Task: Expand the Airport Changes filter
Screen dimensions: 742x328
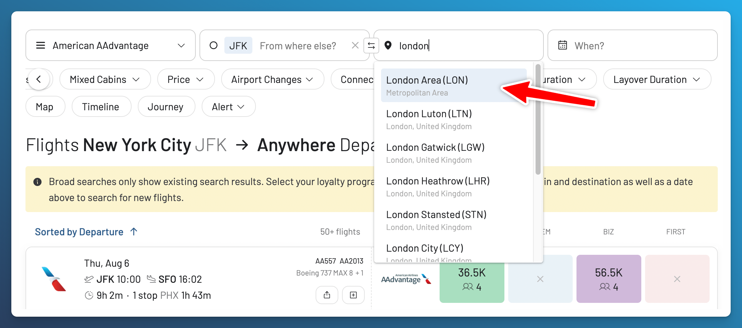Action: (273, 79)
